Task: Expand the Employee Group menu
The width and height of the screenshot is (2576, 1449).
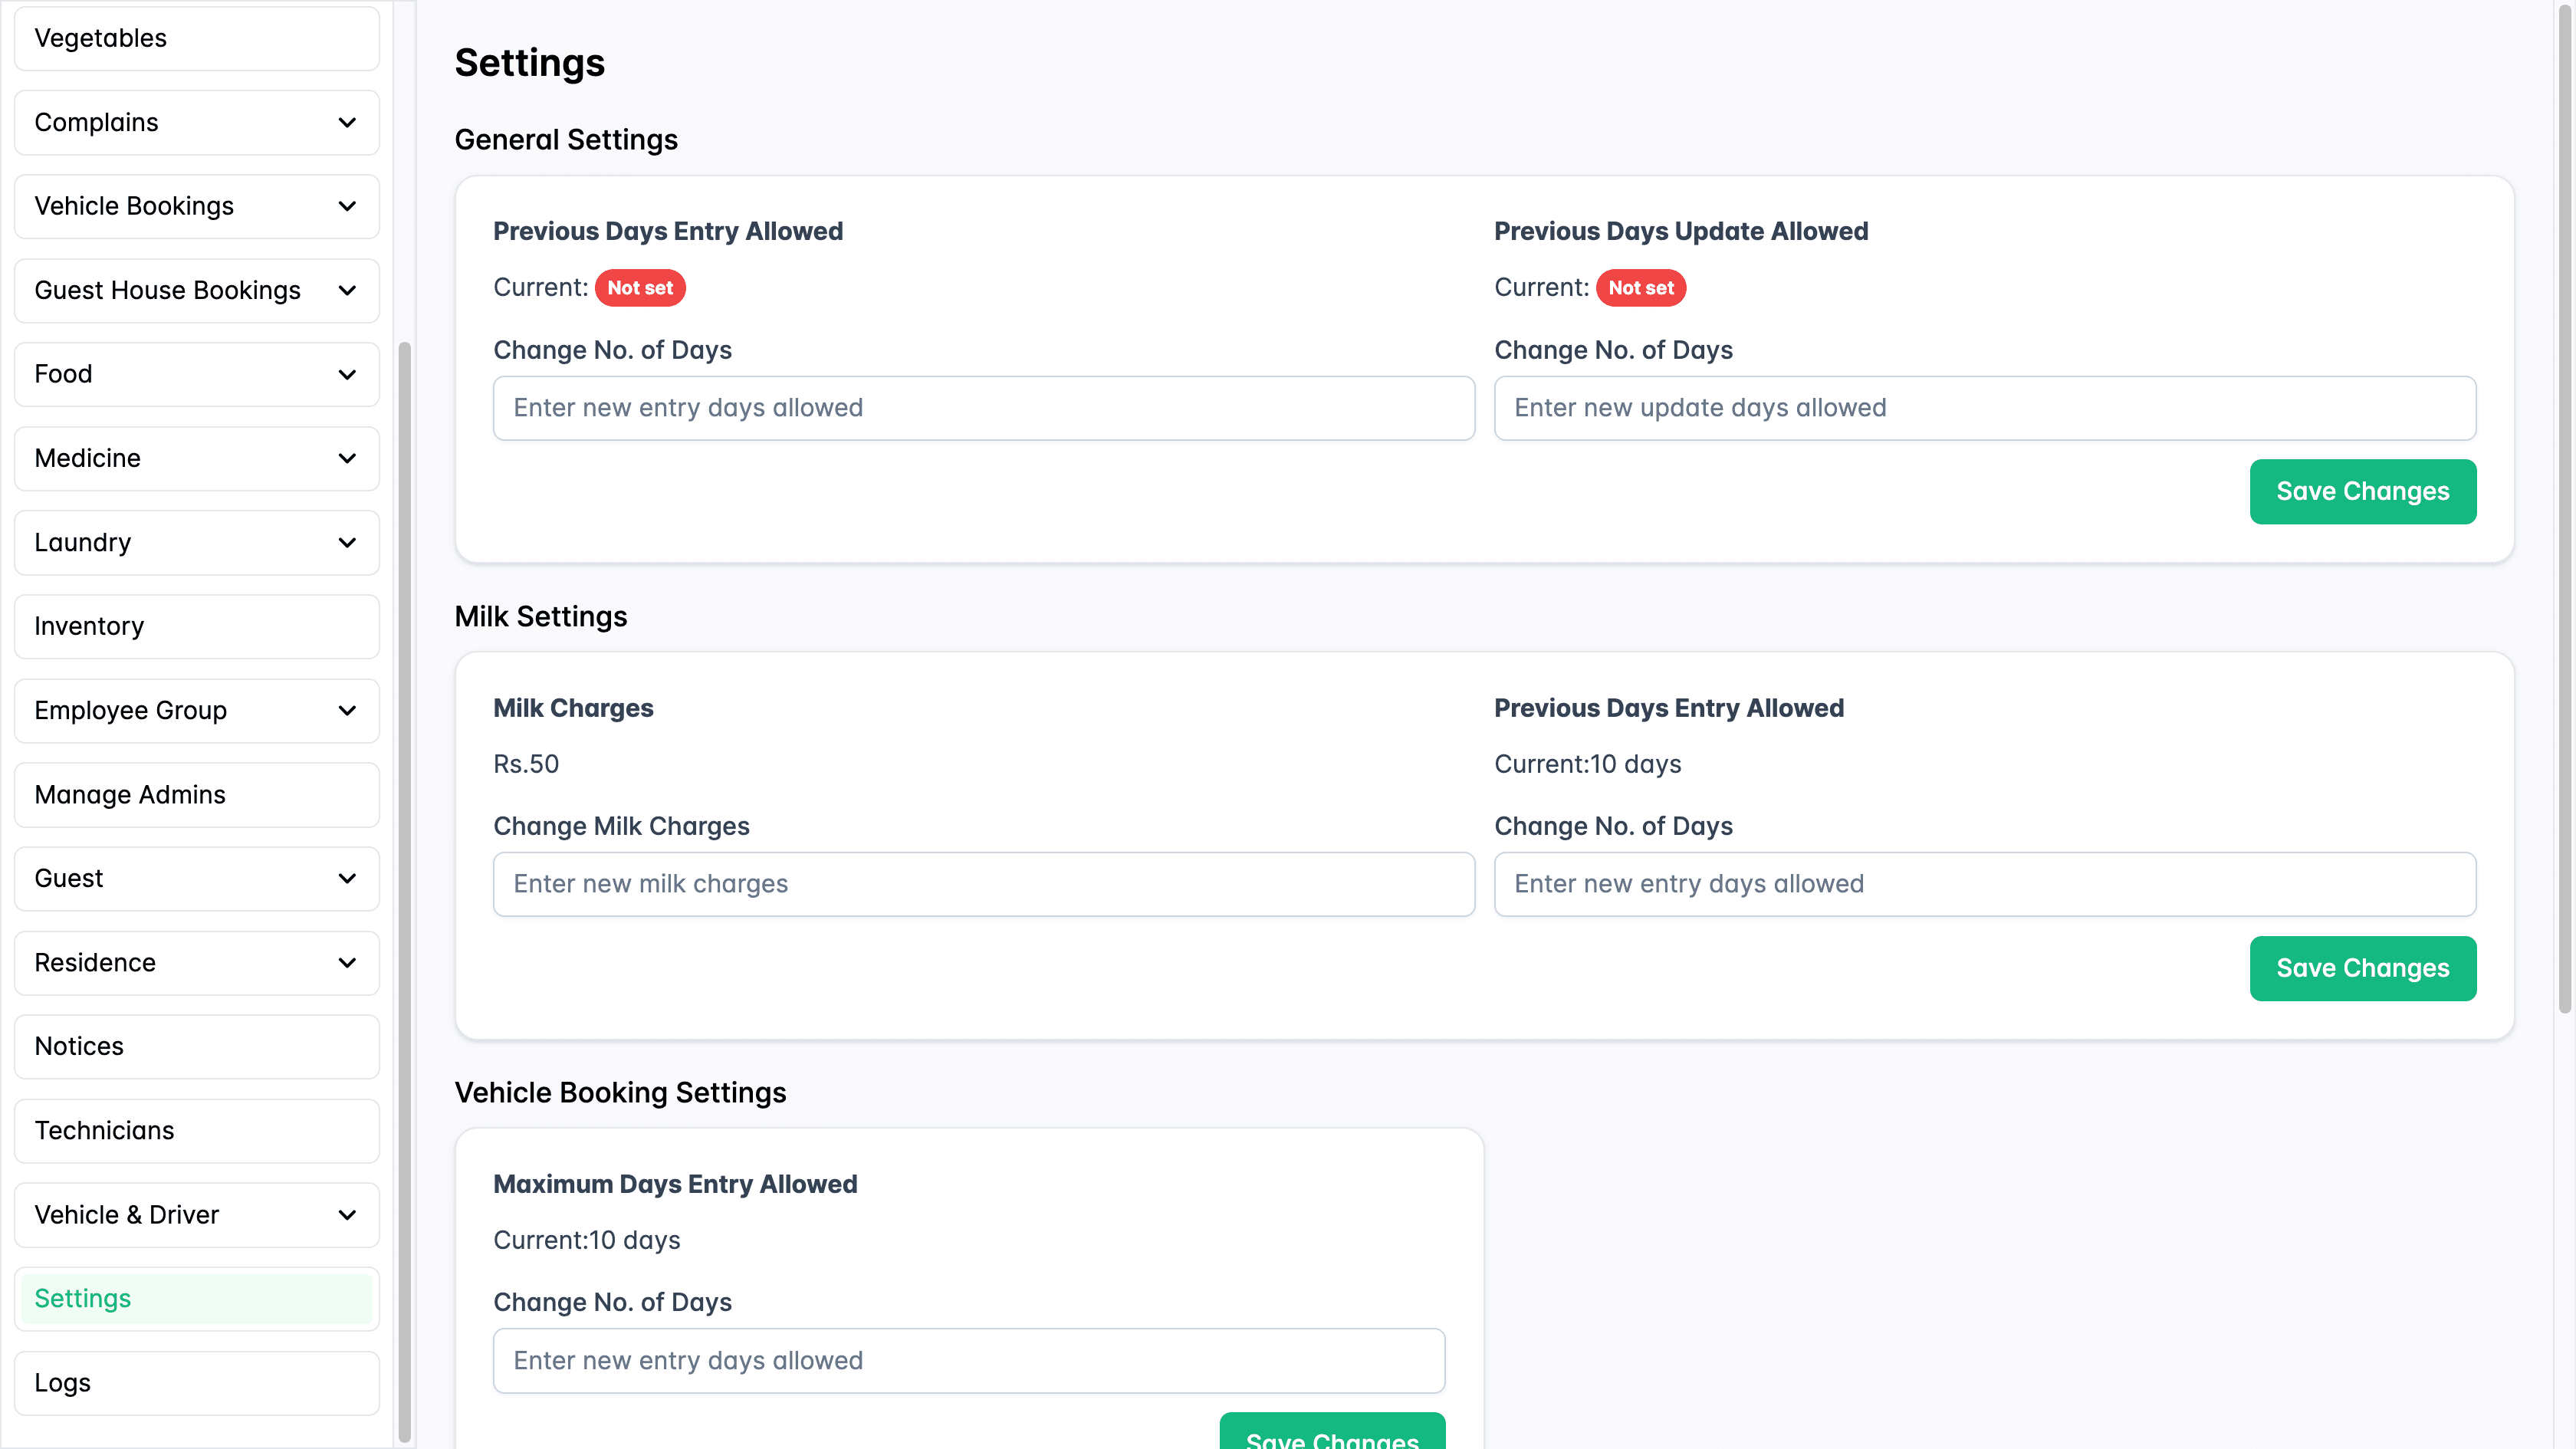Action: click(x=347, y=710)
